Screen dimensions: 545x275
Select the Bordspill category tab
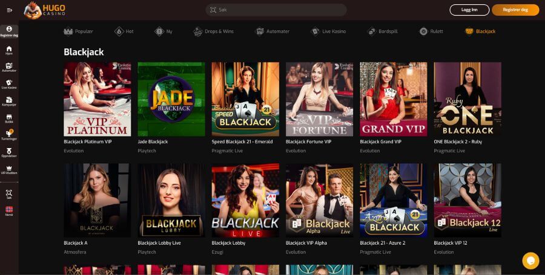pyautogui.click(x=382, y=31)
